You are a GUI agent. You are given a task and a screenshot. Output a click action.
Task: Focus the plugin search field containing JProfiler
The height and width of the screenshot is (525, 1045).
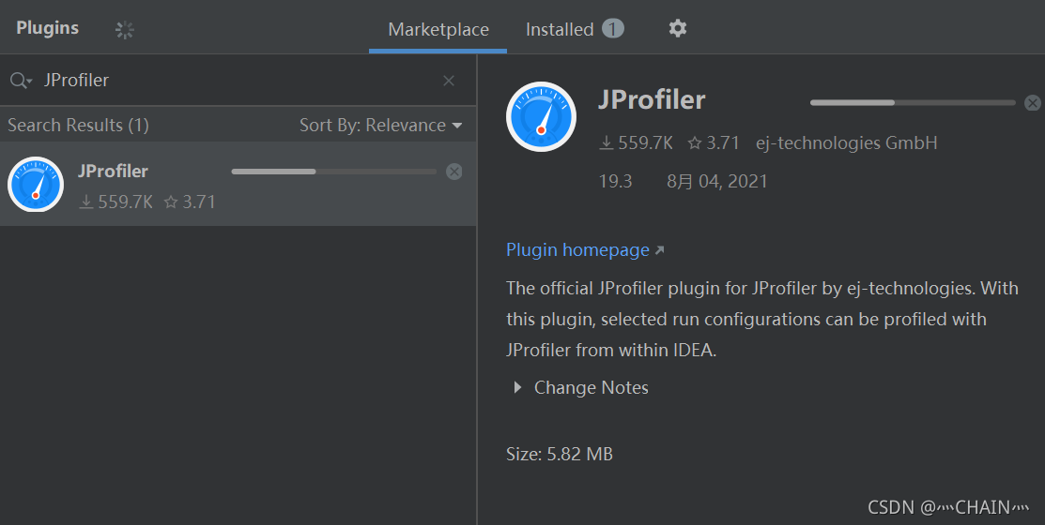[x=238, y=81]
